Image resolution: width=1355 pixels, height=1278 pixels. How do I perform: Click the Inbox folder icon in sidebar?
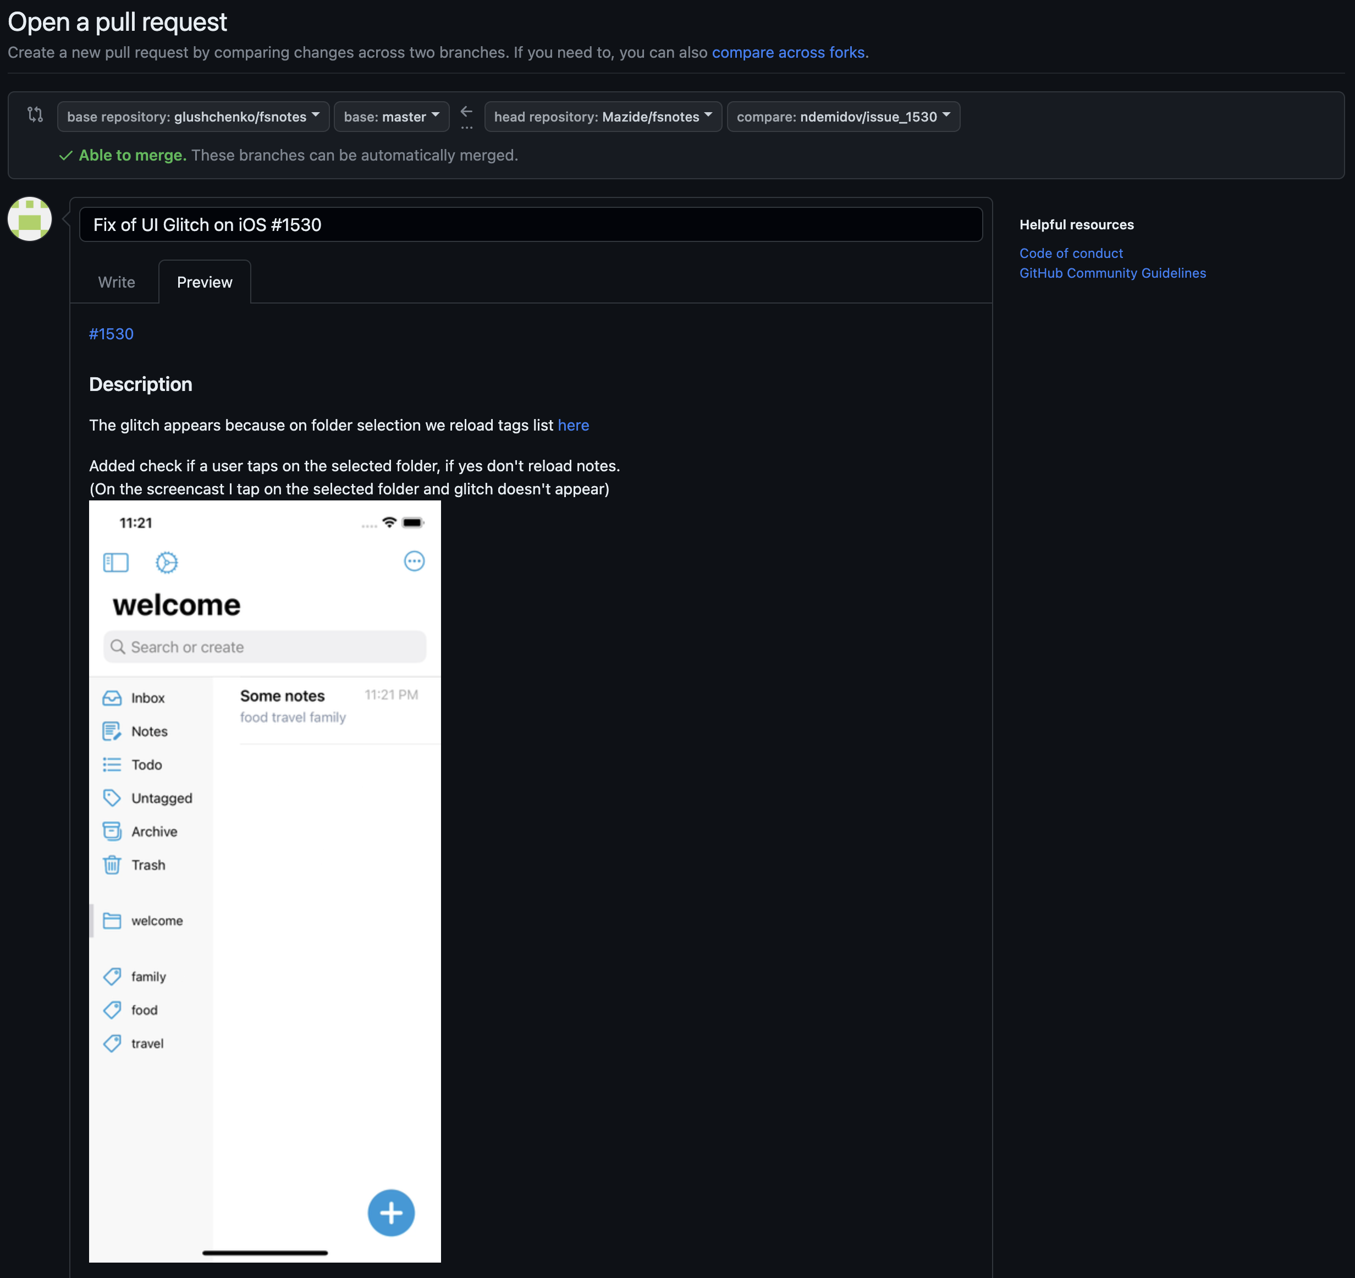point(112,698)
